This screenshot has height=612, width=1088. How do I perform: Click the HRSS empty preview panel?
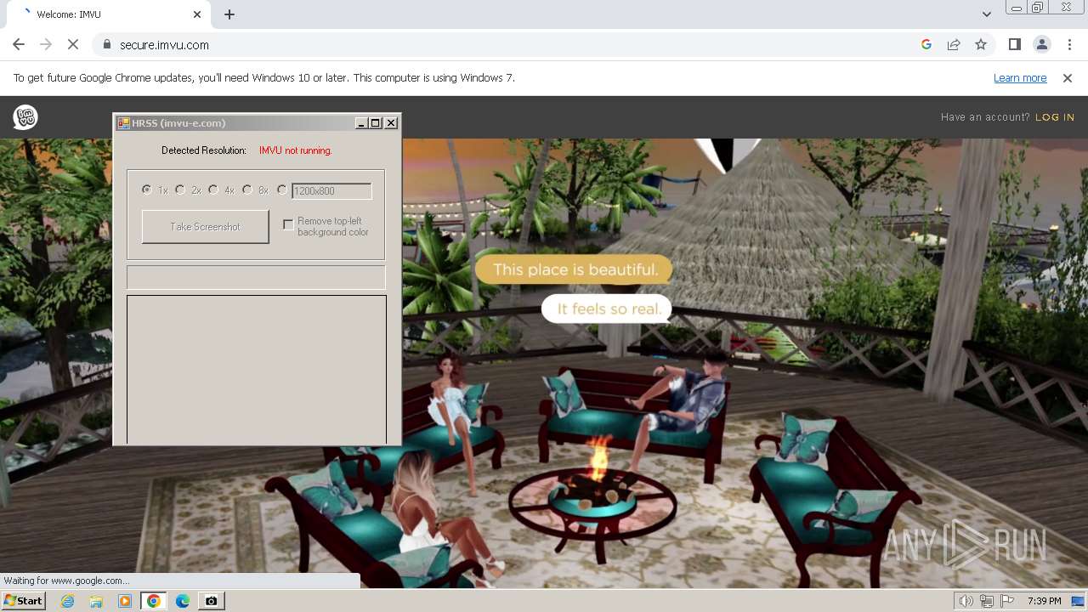coord(257,369)
